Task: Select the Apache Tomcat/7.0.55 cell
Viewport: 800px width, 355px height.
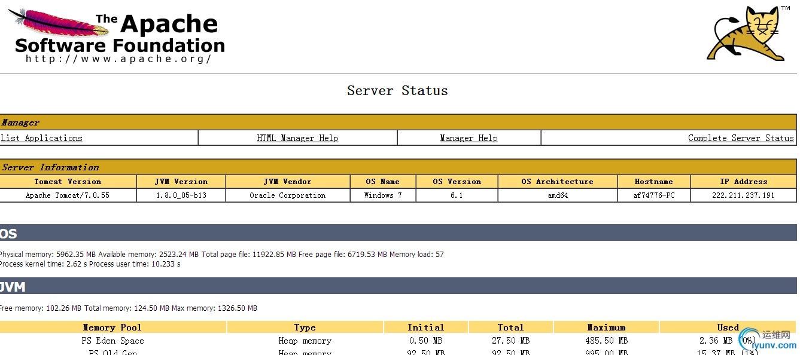Action: coord(68,195)
